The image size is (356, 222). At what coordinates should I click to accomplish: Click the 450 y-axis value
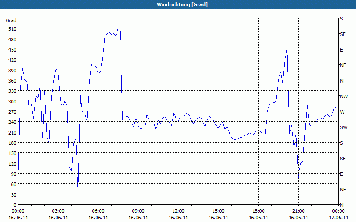[12, 50]
